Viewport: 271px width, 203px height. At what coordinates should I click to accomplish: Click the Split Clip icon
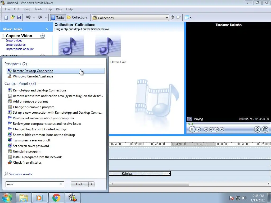pos(257,129)
